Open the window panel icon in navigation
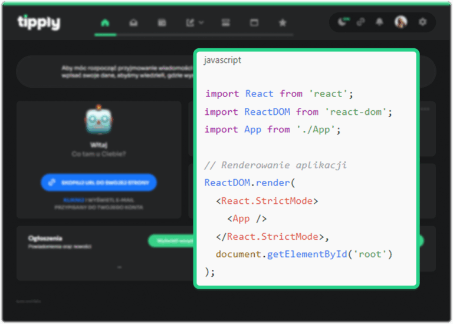The height and width of the screenshot is (324, 453). (254, 22)
